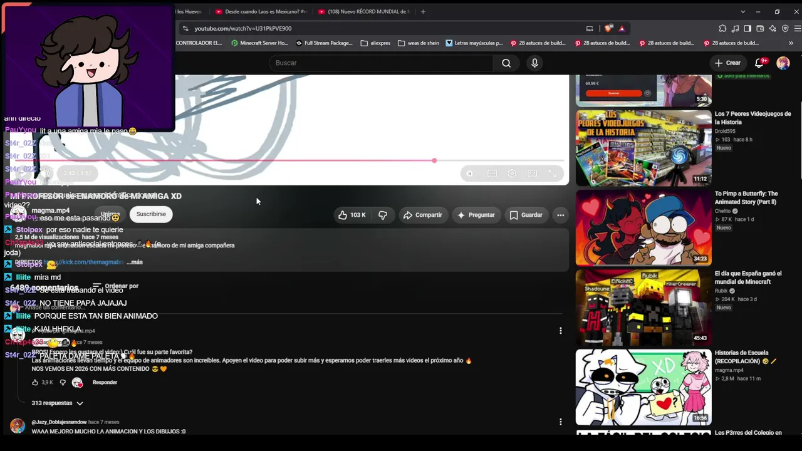This screenshot has height=451, width=802.
Task: Toggle the browser sidebar panel
Action: pyautogui.click(x=747, y=28)
